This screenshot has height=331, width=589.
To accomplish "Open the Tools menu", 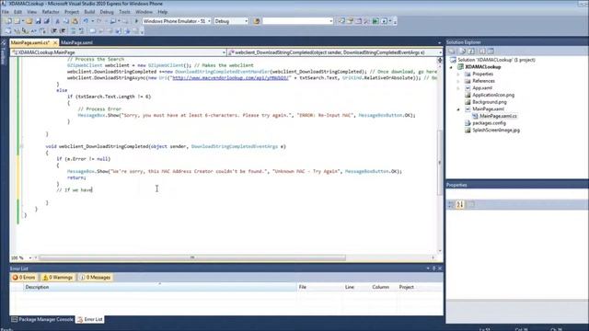I will (x=124, y=12).
